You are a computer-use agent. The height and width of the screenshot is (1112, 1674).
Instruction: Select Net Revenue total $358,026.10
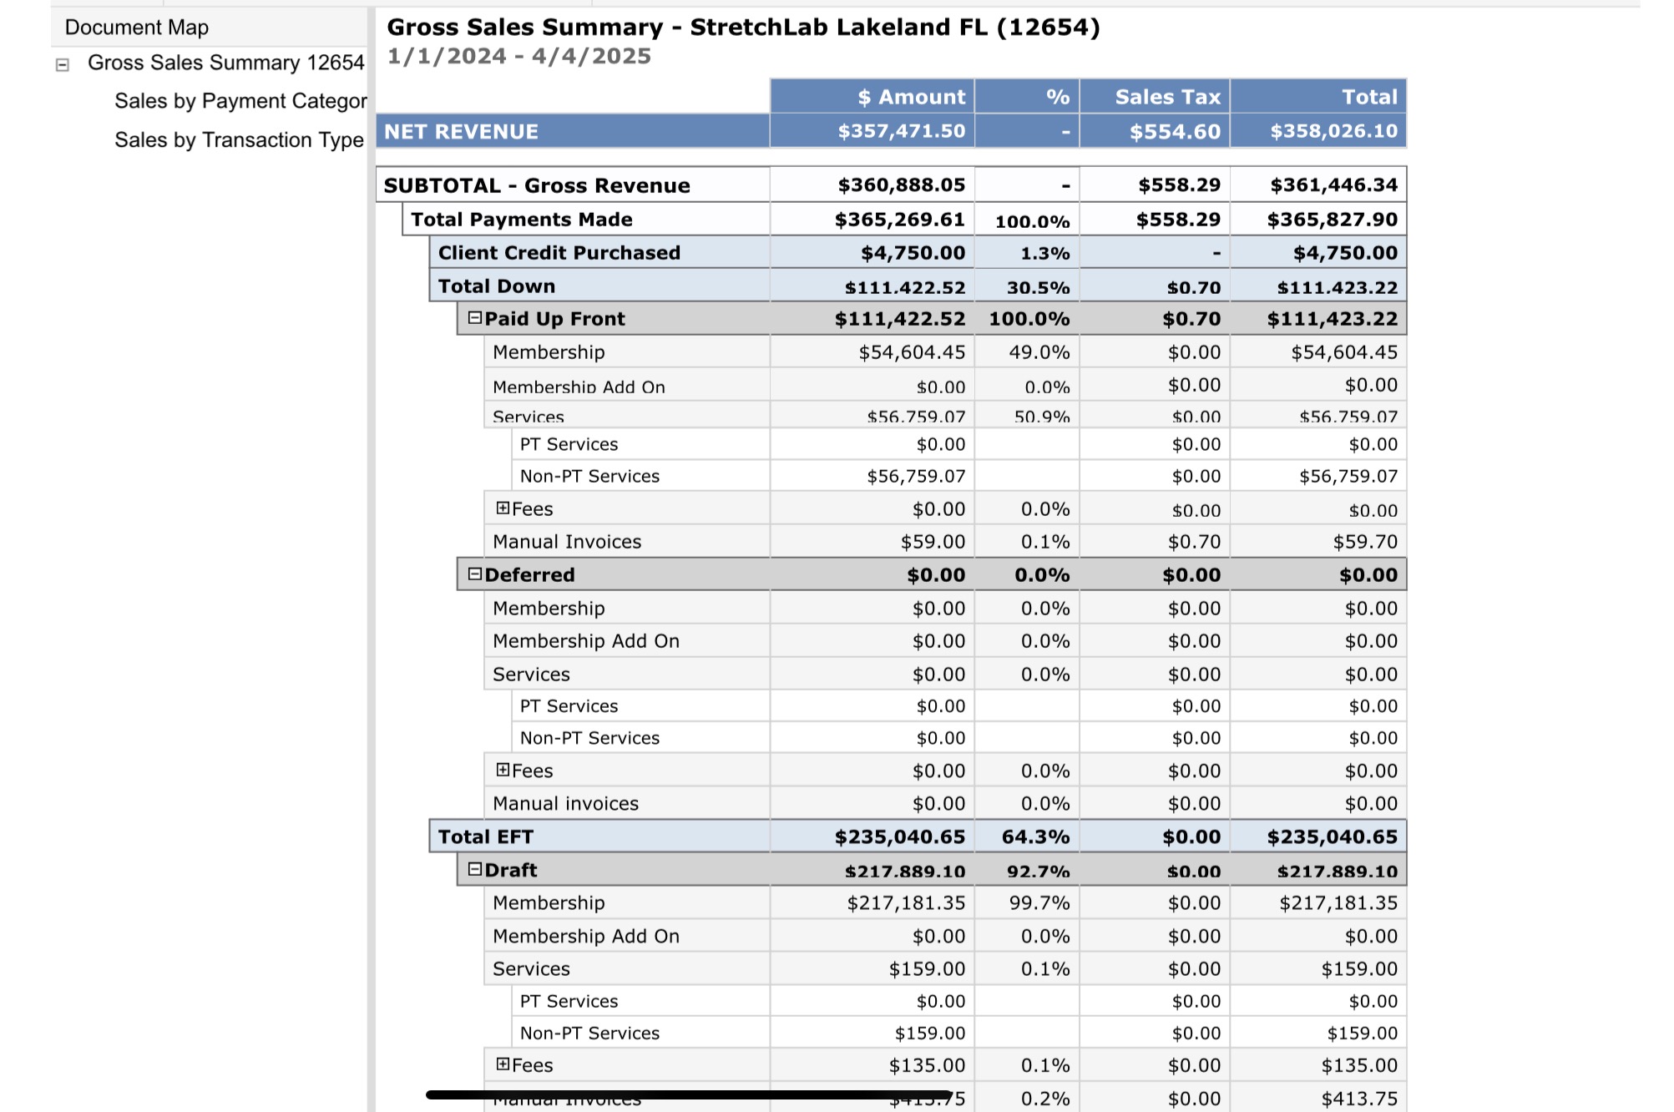coord(1333,131)
